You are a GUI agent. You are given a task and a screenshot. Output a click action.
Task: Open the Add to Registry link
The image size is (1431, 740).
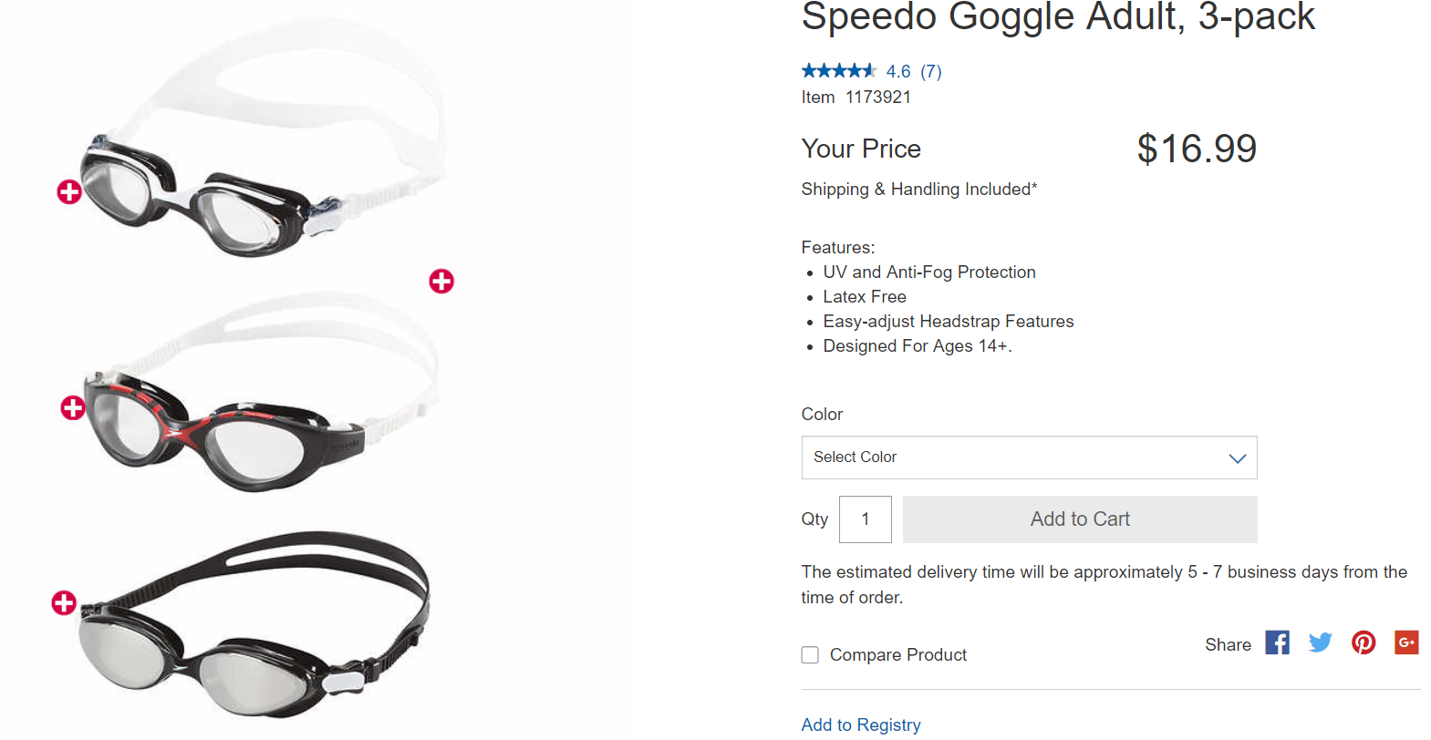coord(861,725)
